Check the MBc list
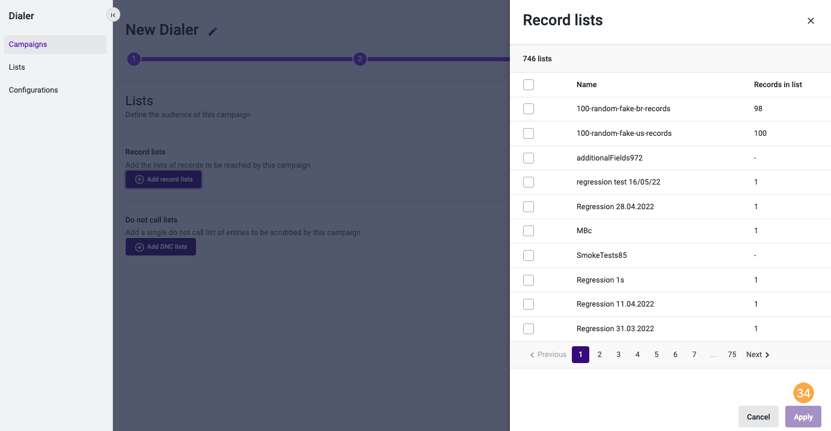The height and width of the screenshot is (431, 831). [529, 231]
